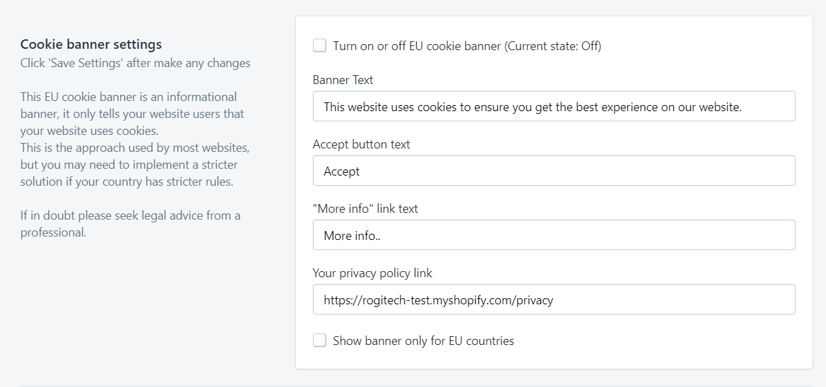Place cursor after 'Accept' in the text field
The image size is (826, 387).
coord(361,171)
